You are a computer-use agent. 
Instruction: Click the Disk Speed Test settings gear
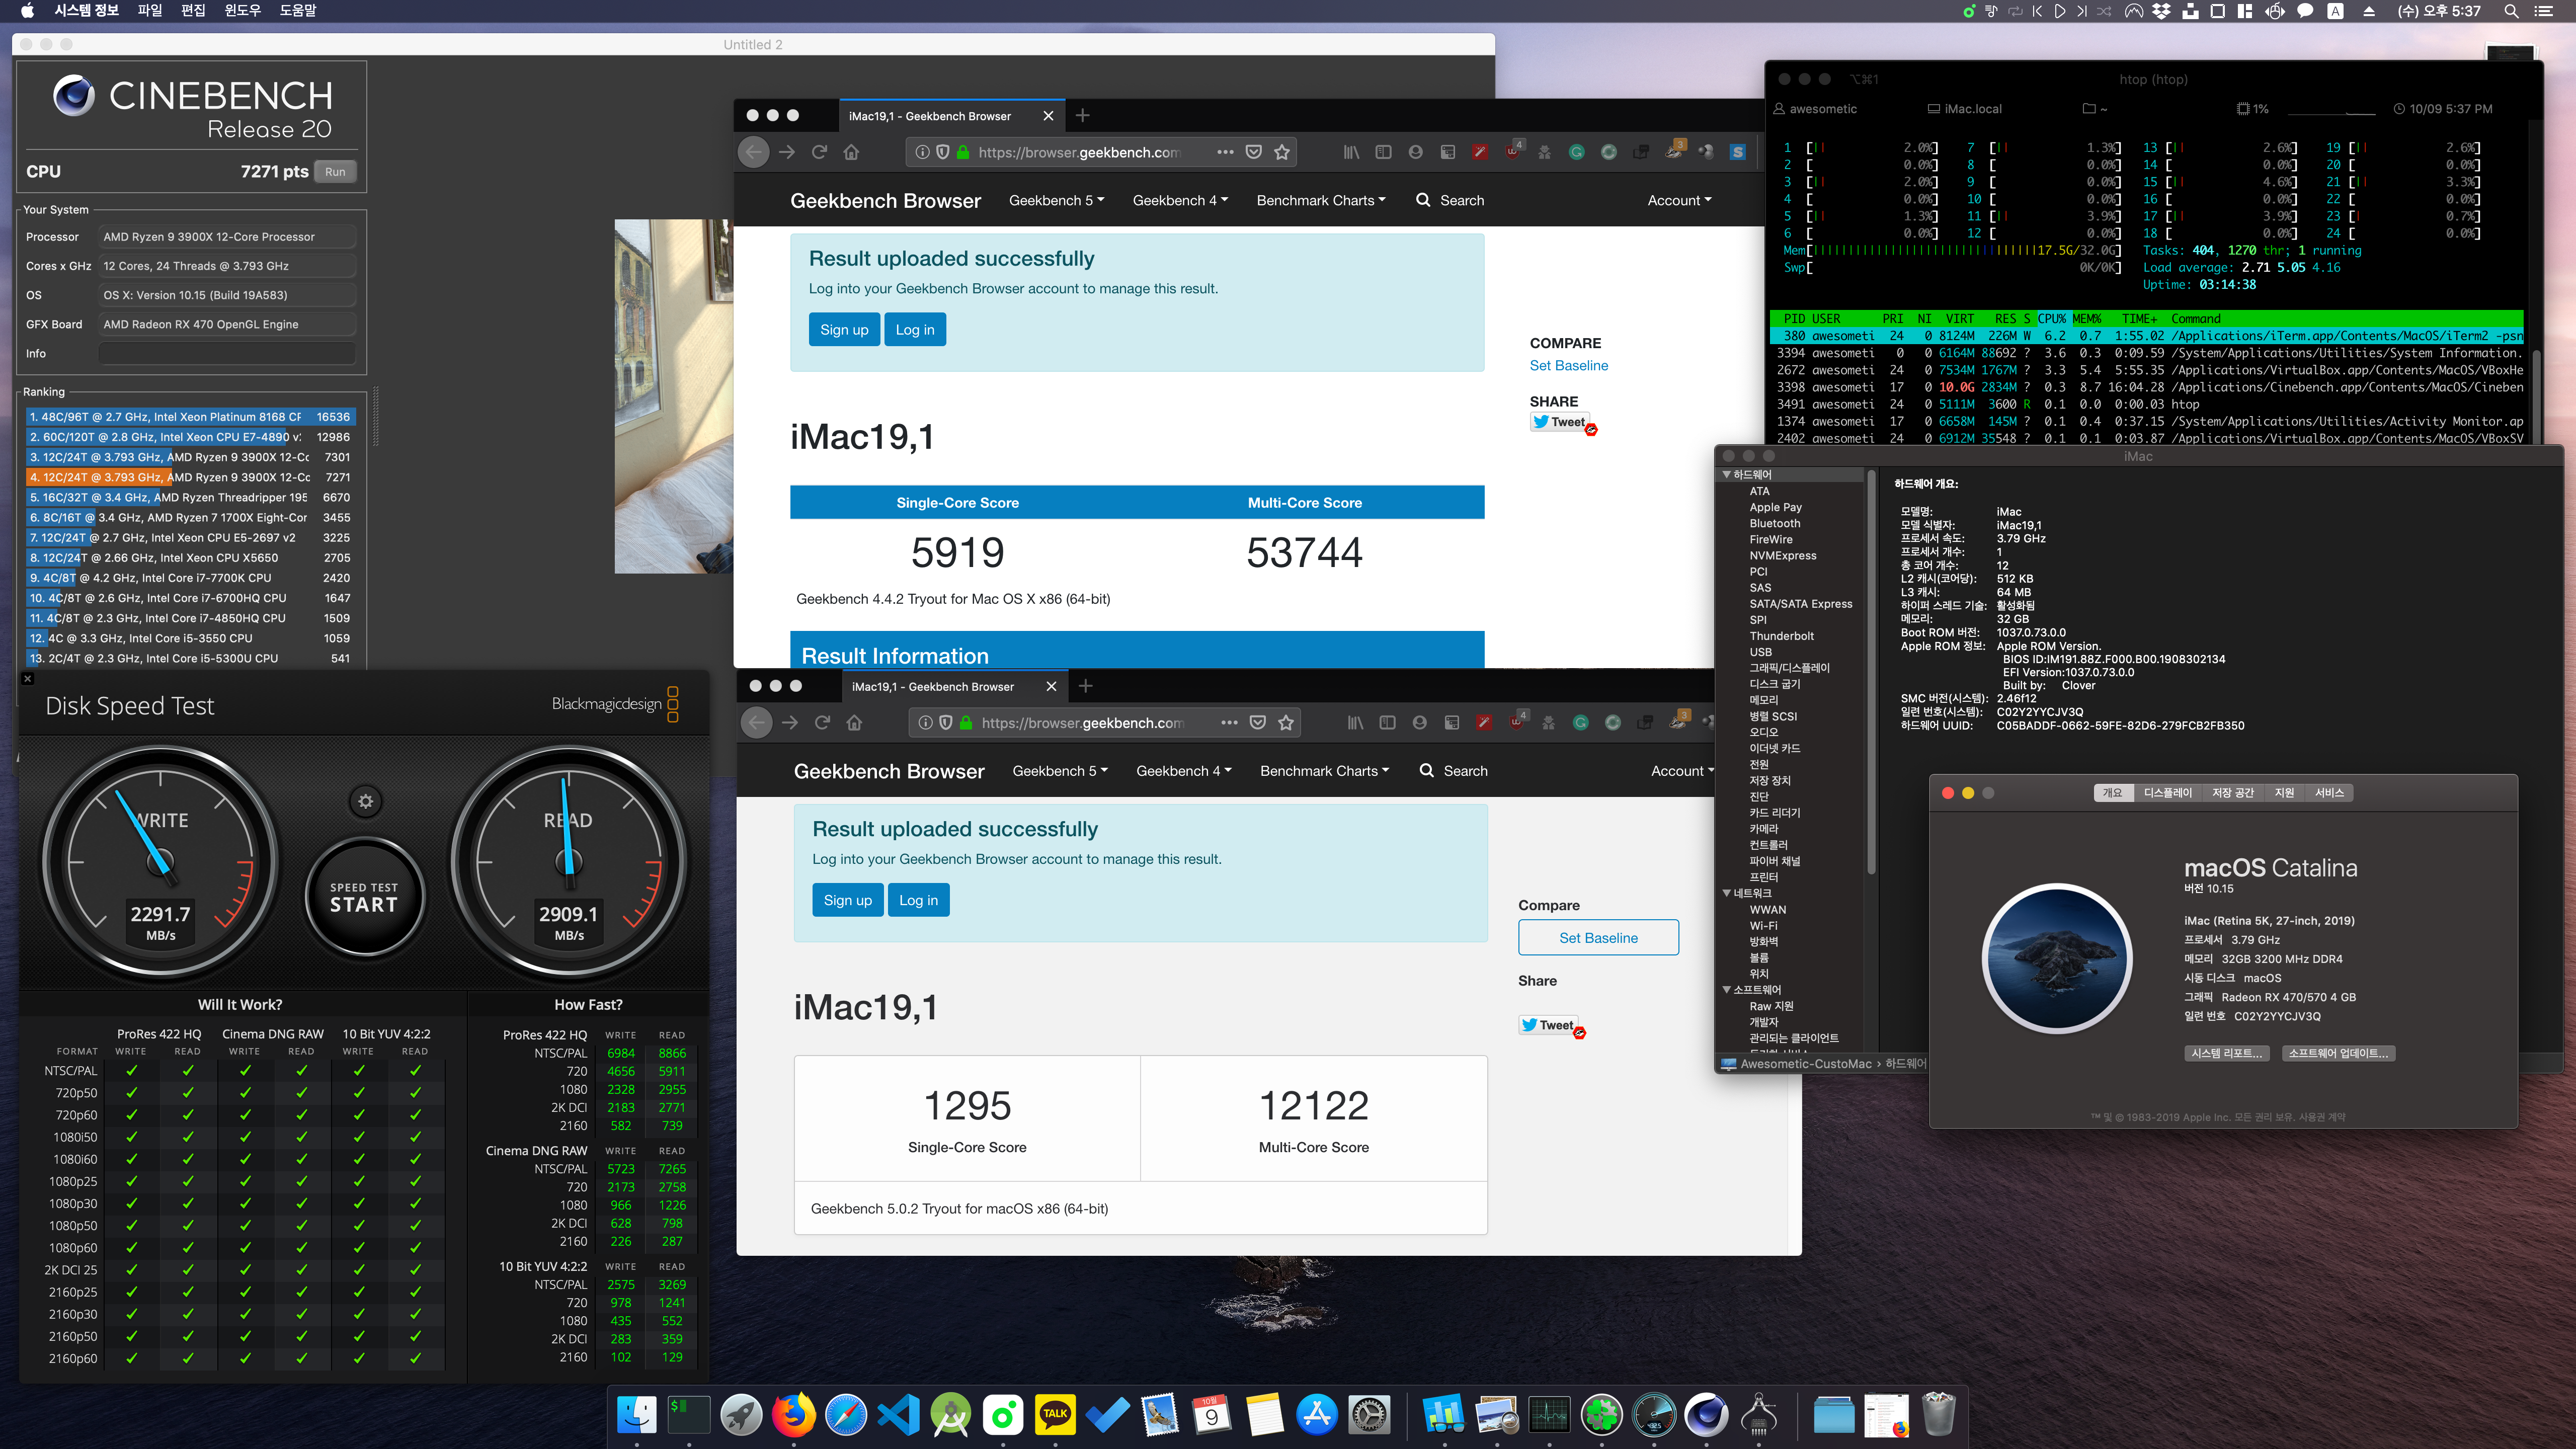(365, 801)
